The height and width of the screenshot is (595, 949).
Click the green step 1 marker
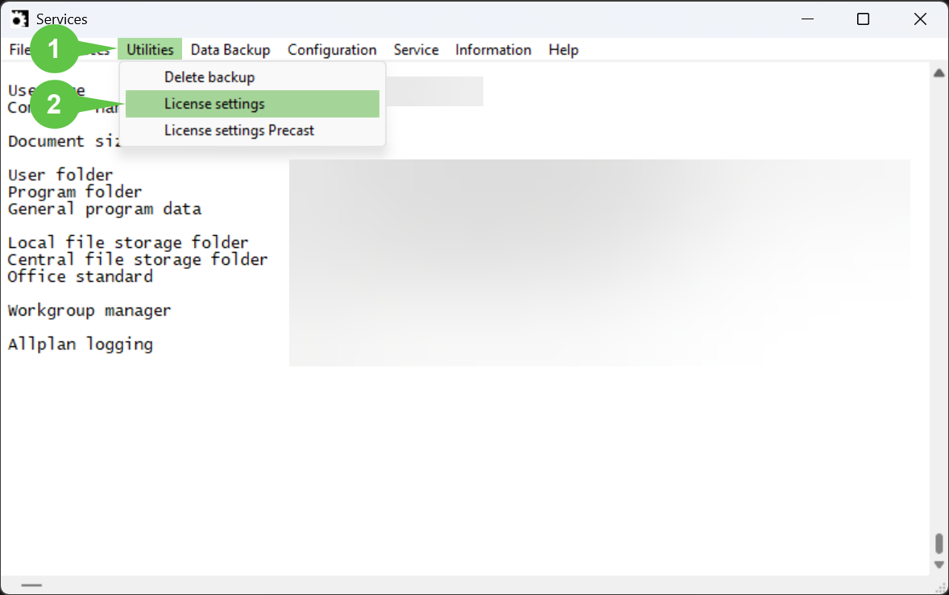[54, 49]
